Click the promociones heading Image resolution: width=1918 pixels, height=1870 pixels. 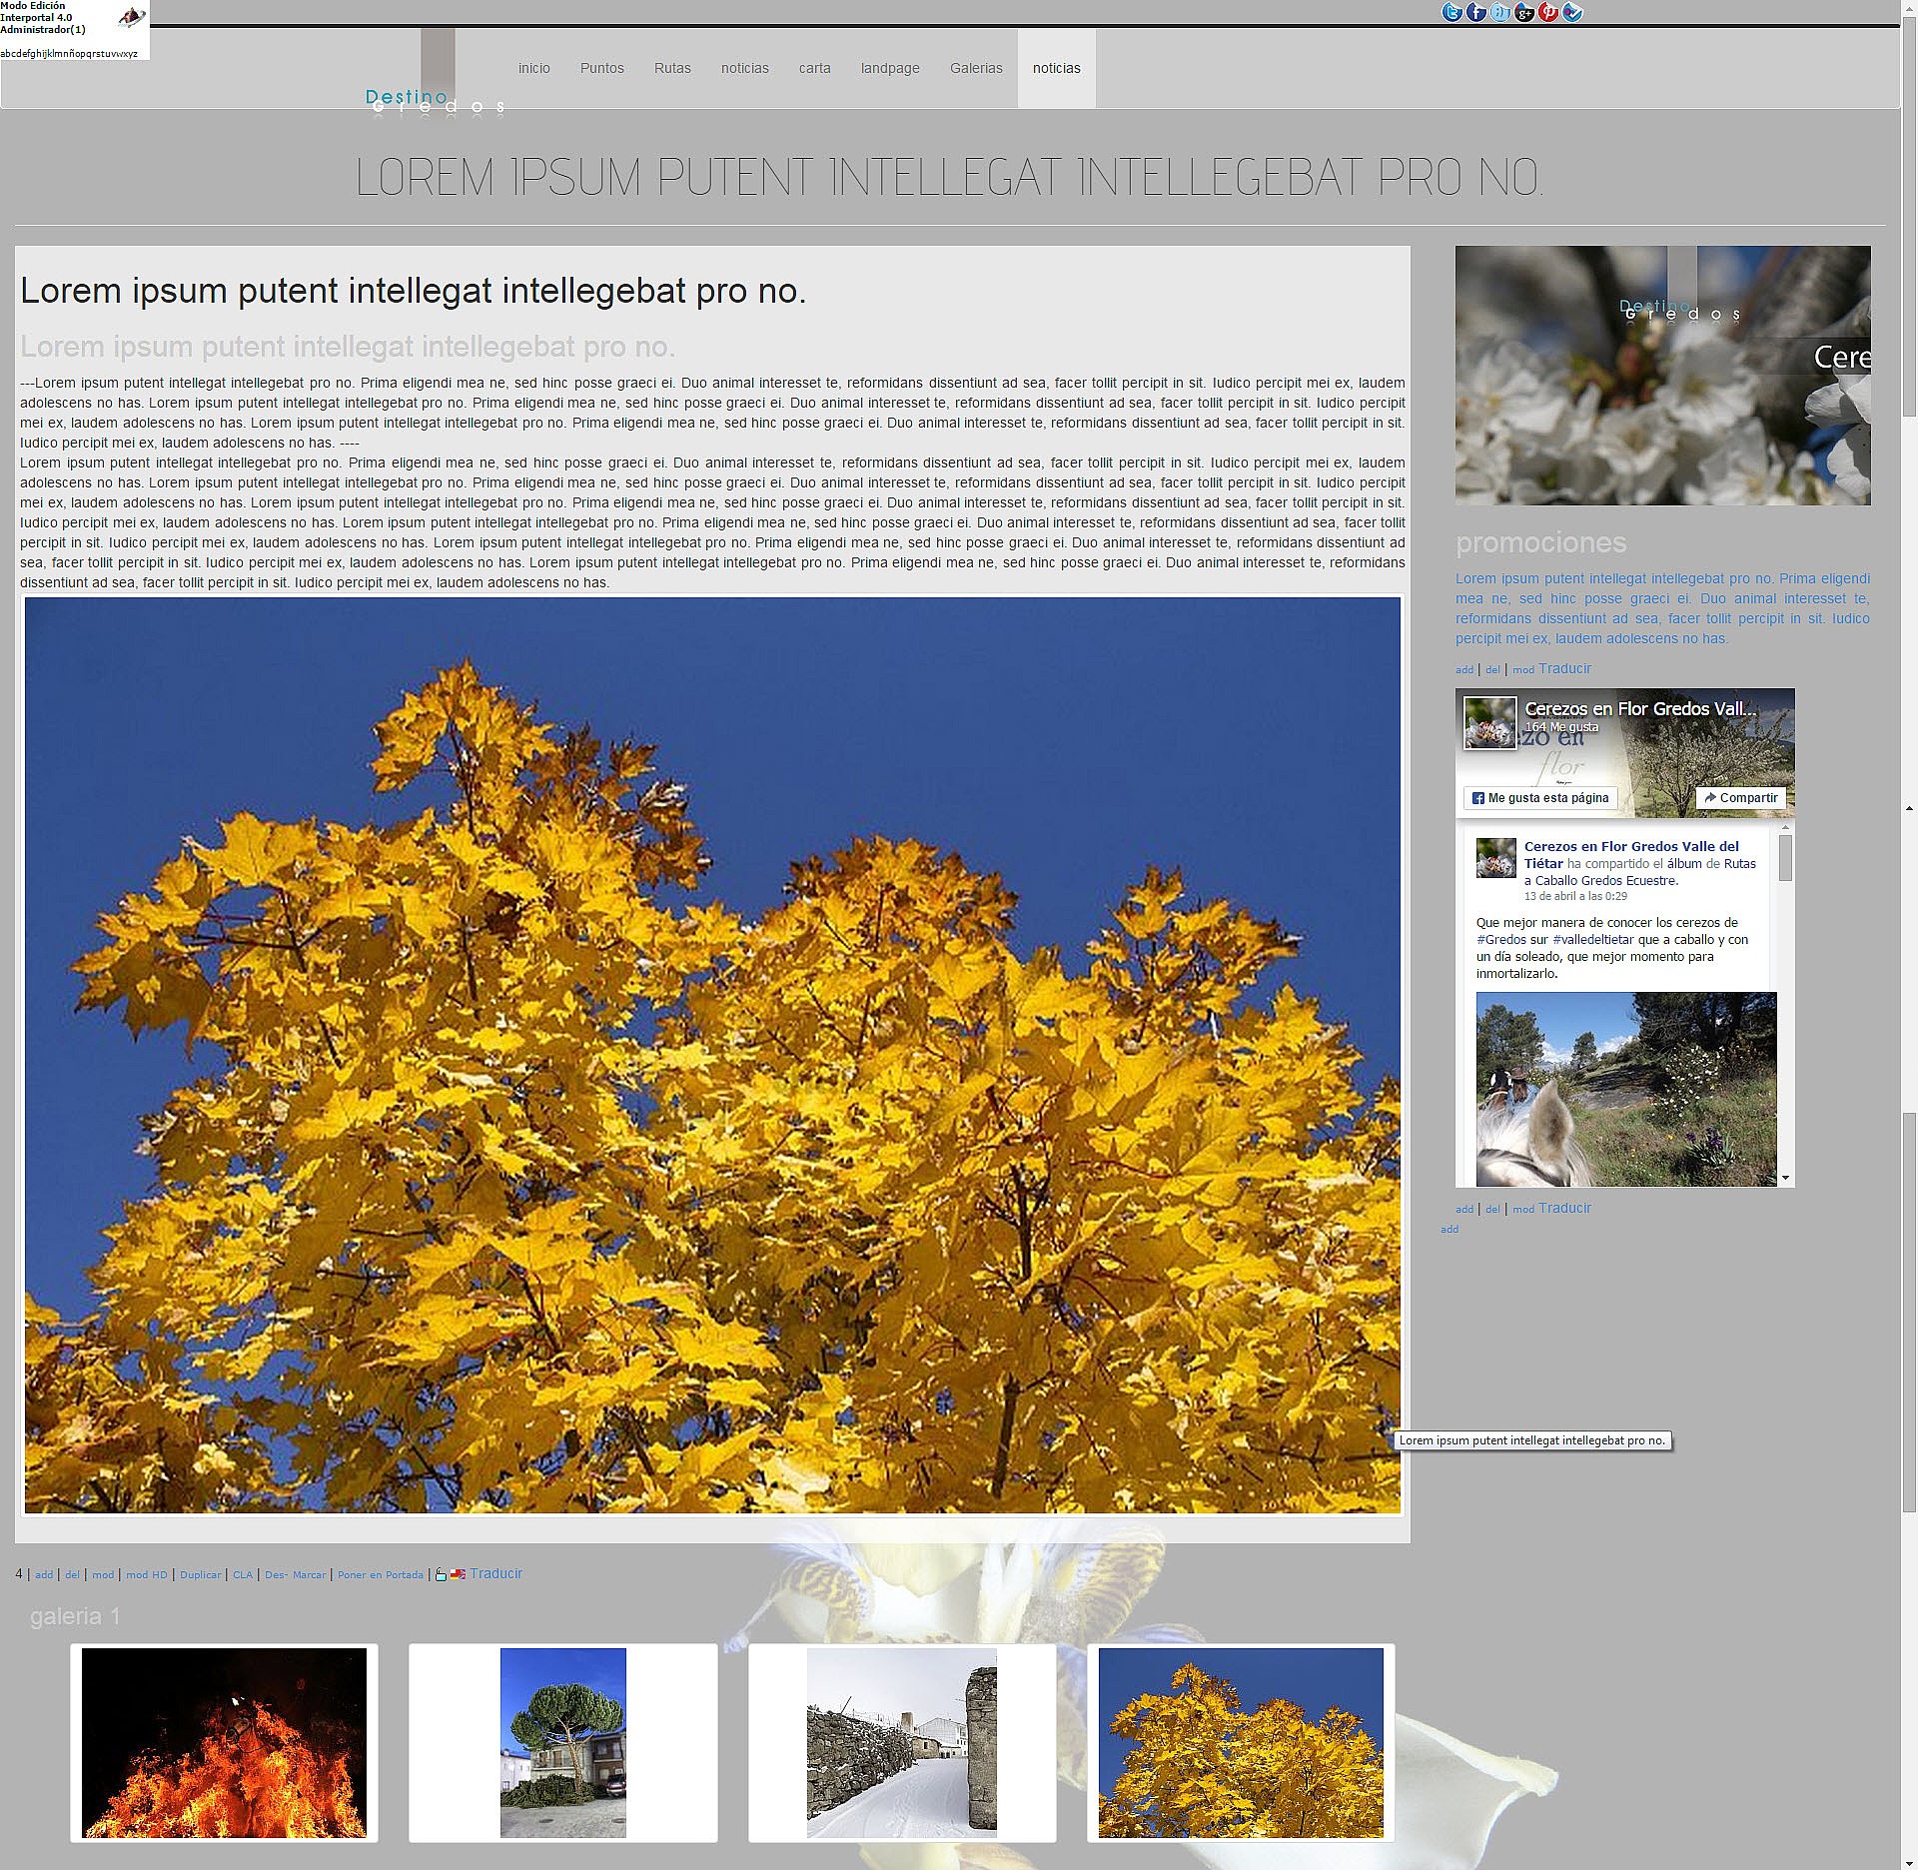coord(1540,542)
